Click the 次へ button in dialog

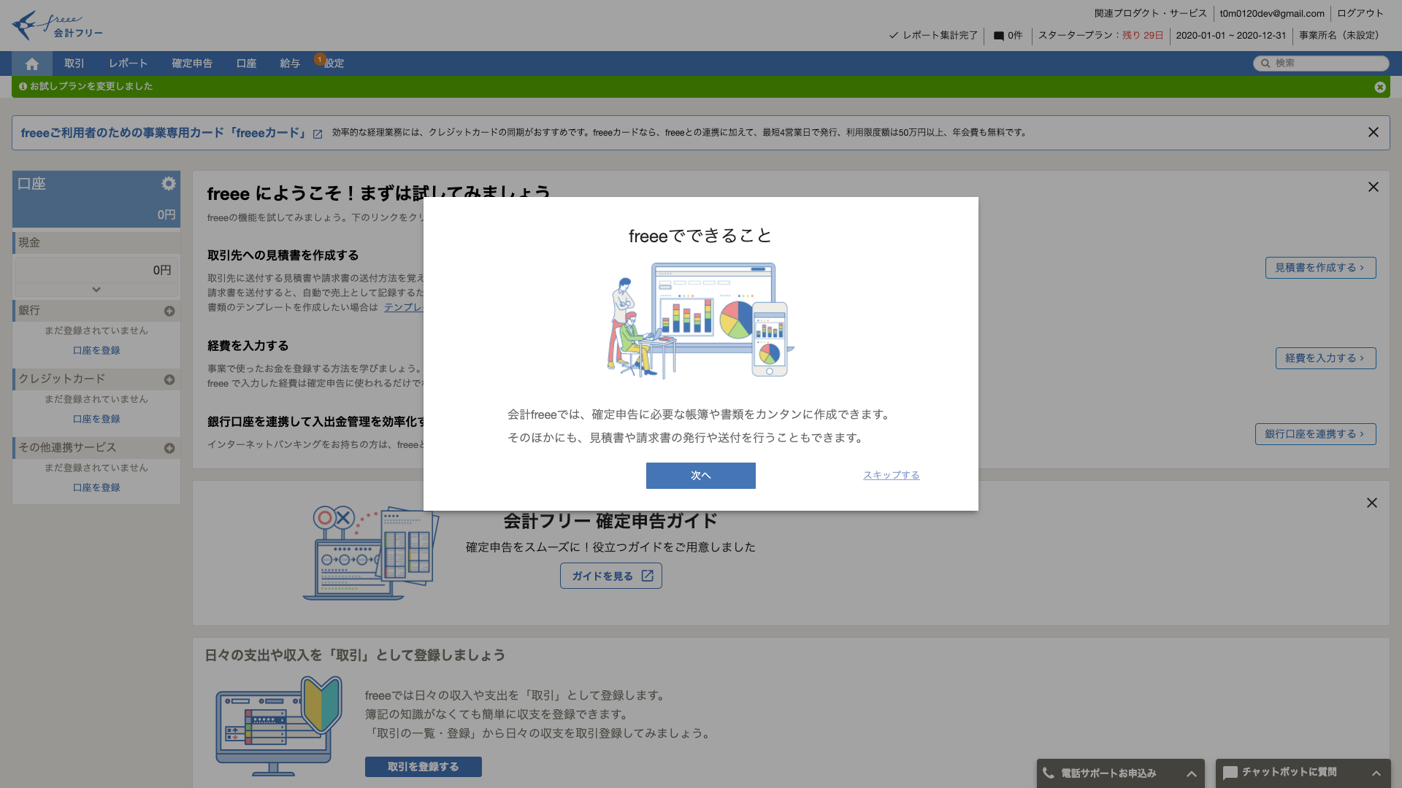pyautogui.click(x=701, y=476)
